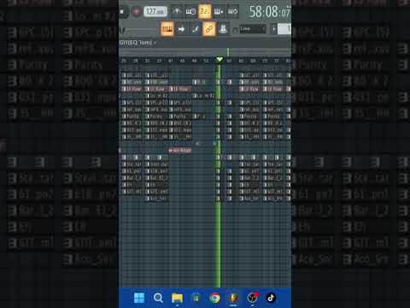Click the green playhead marker on ruler

coord(220,60)
